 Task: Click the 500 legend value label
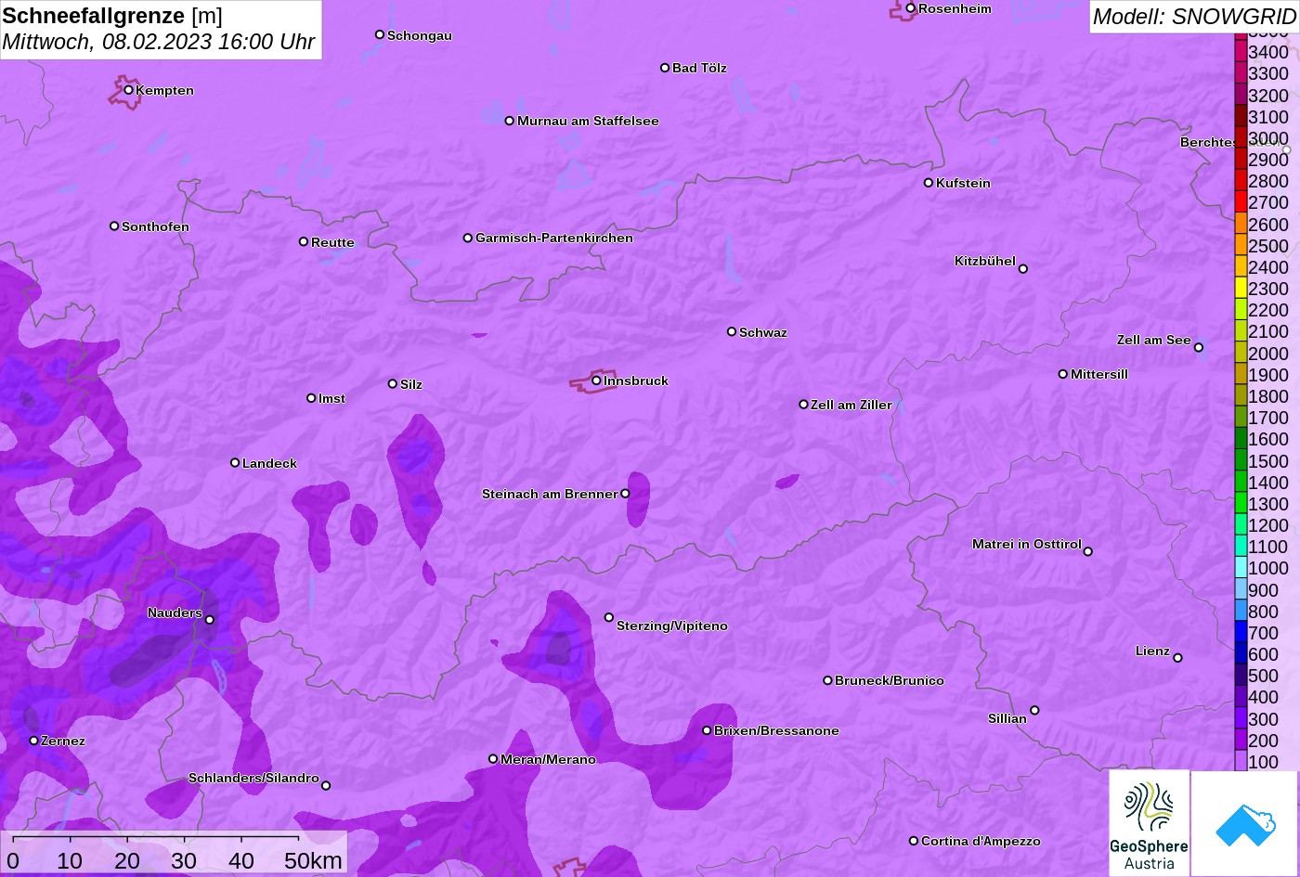click(x=1263, y=676)
